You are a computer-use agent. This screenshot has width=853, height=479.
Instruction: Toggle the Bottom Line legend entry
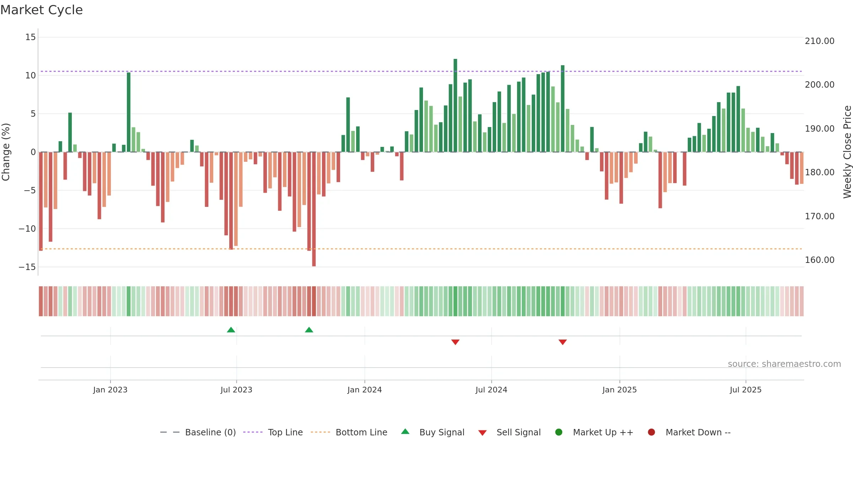[349, 432]
